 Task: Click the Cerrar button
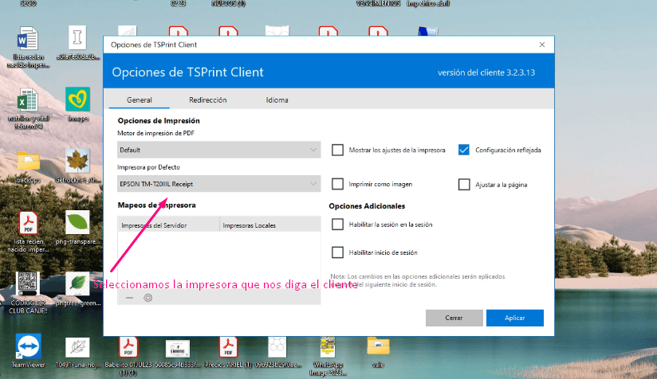(454, 318)
